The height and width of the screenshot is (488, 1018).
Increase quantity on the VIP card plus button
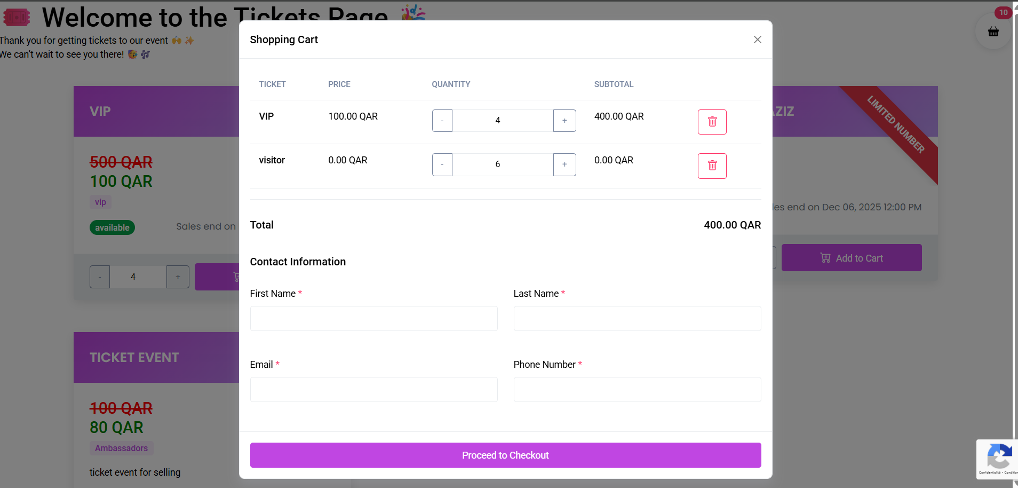178,277
